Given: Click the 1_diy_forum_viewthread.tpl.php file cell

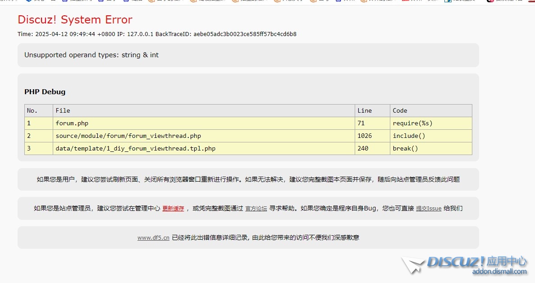Looking at the screenshot, I should (x=135, y=148).
